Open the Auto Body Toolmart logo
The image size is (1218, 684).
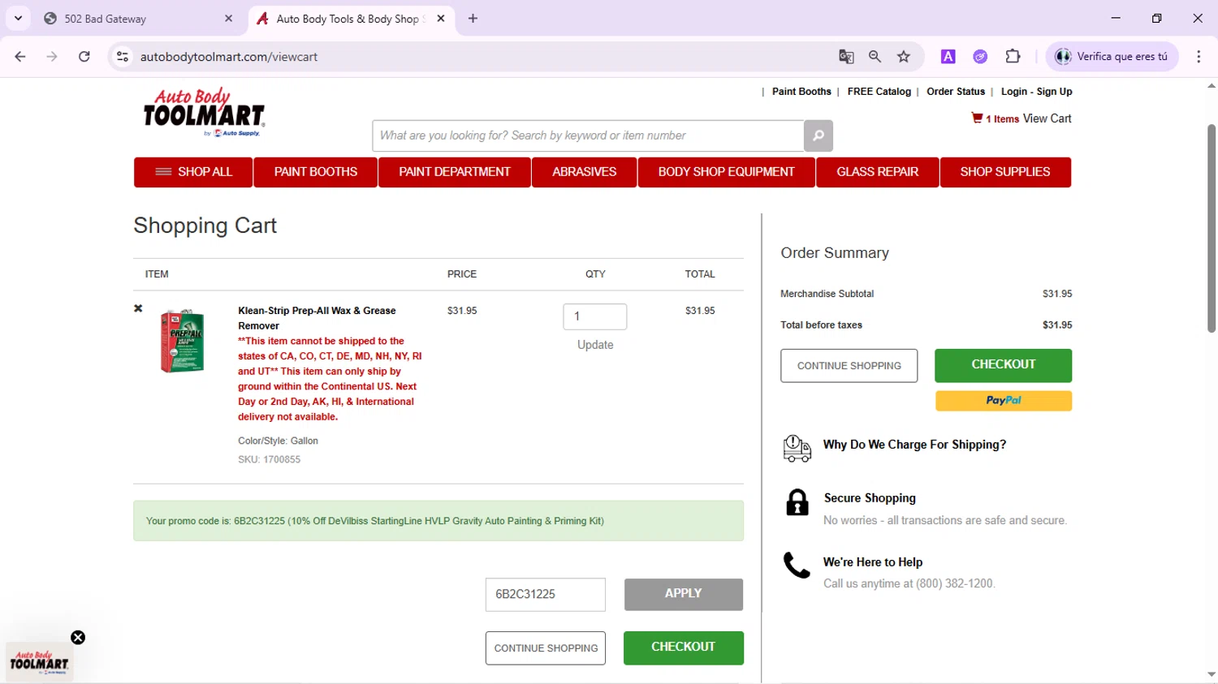tap(204, 113)
